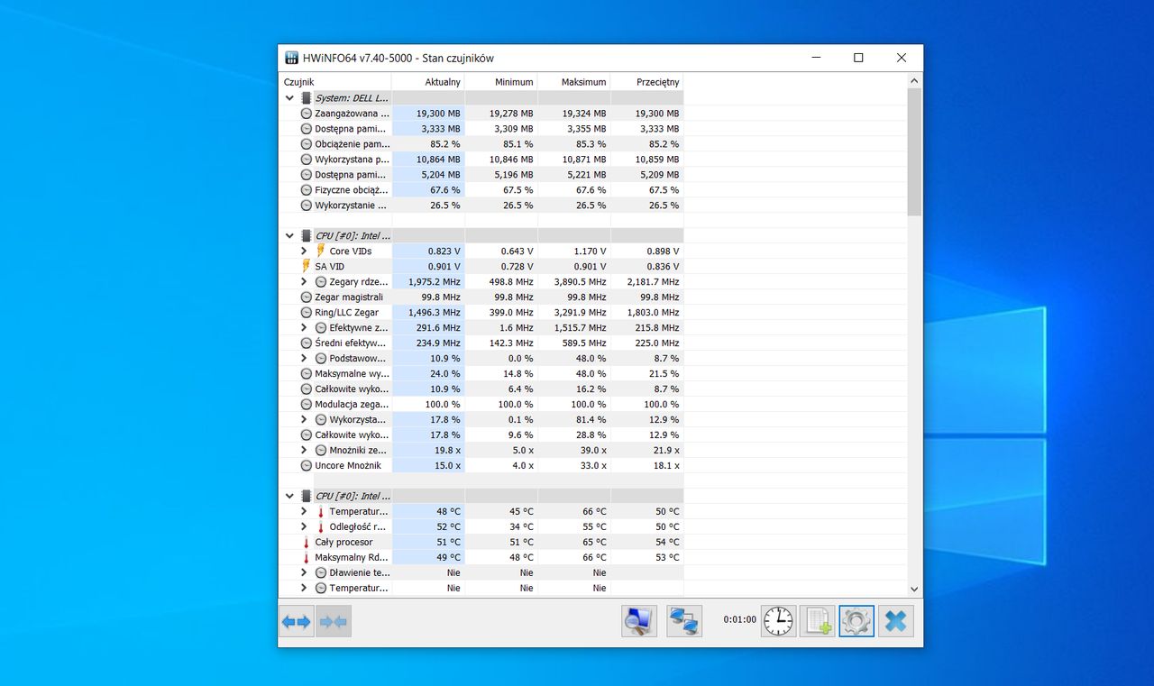This screenshot has width=1154, height=686.
Task: Expand the Zegary rdzeni clocks row
Action: tap(304, 282)
